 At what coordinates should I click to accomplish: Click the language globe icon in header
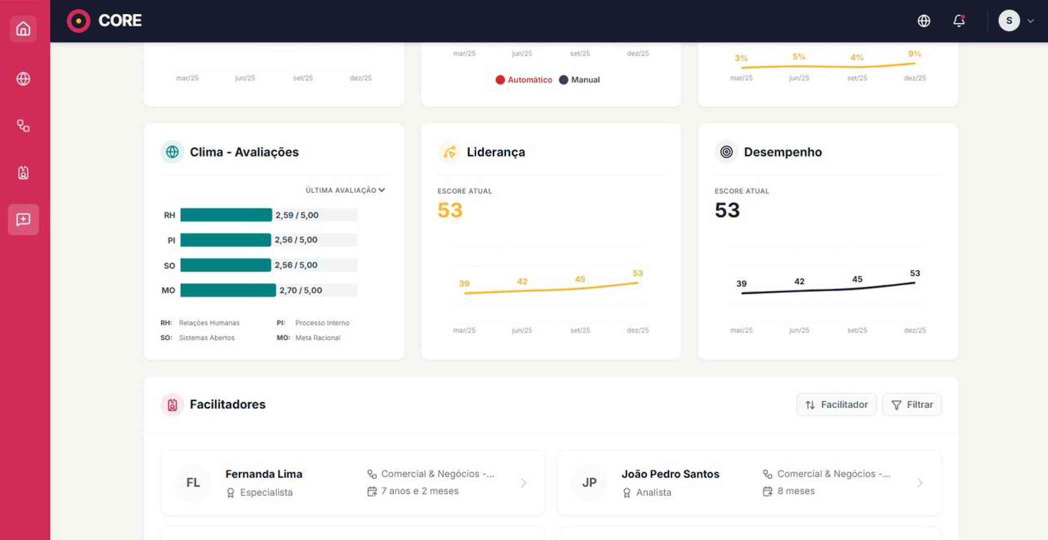(923, 20)
